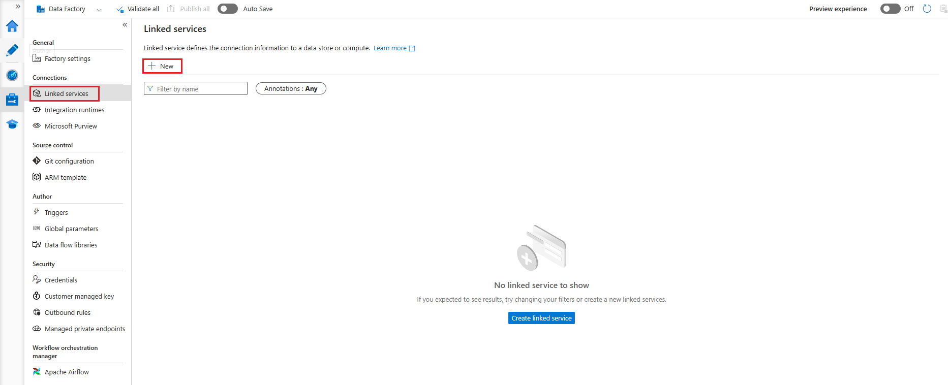This screenshot has width=948, height=385.
Task: Click the Credentials person-key icon
Action: tap(37, 280)
